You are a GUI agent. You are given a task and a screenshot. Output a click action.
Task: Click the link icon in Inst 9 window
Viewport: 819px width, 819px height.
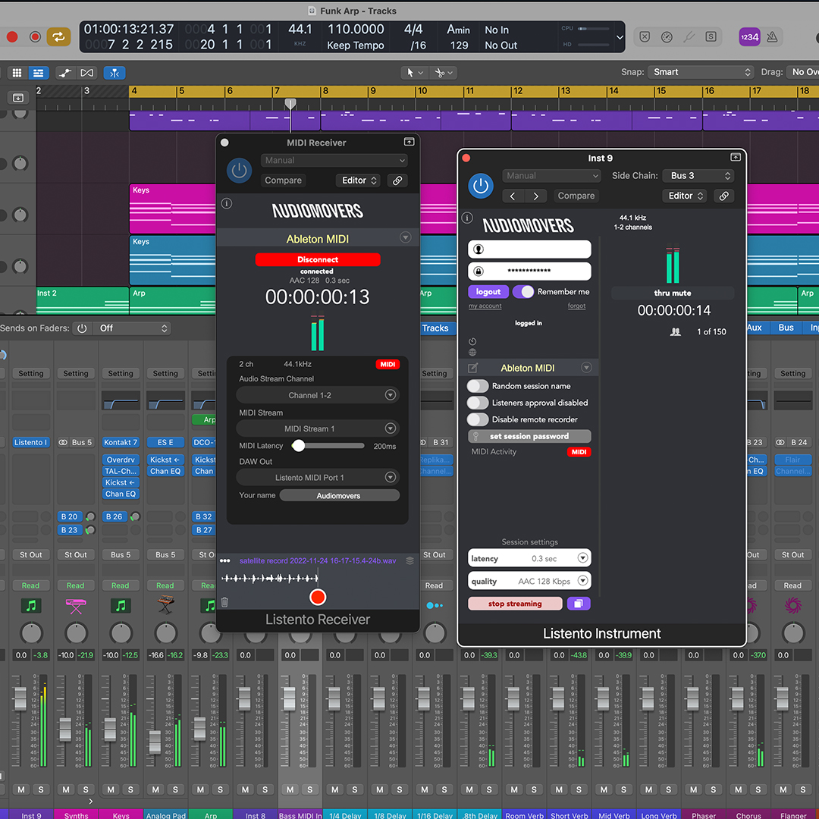pos(724,196)
